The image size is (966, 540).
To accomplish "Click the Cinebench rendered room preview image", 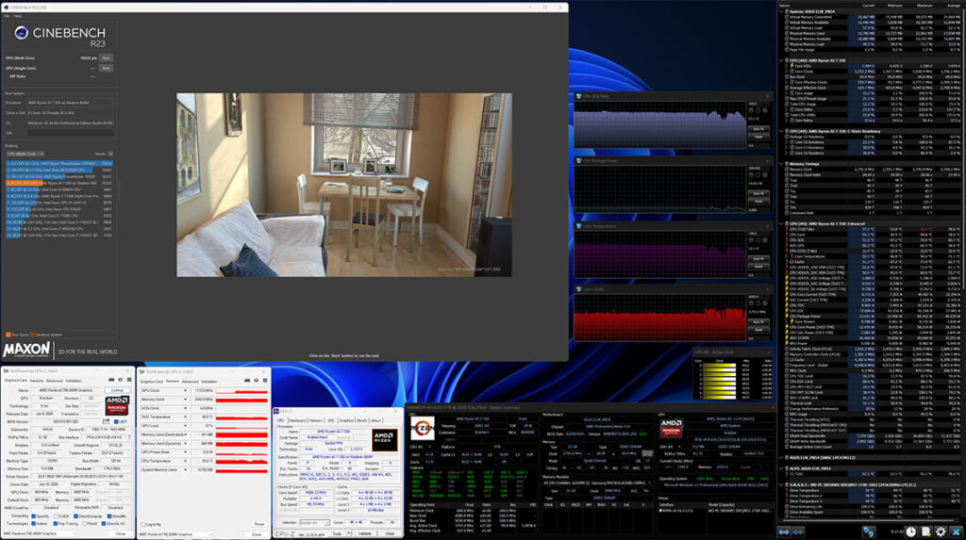I will point(343,184).
